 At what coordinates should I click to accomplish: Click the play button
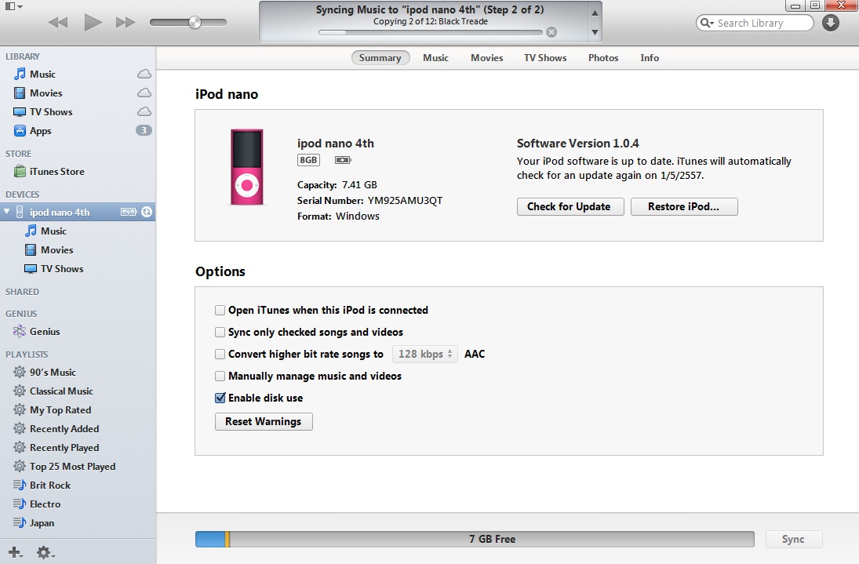[x=93, y=23]
